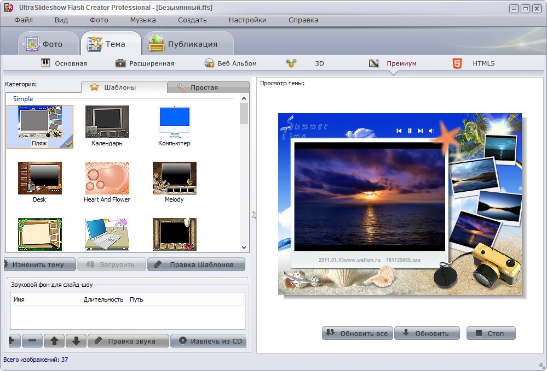Click the Правка Шаблонов button

click(196, 264)
